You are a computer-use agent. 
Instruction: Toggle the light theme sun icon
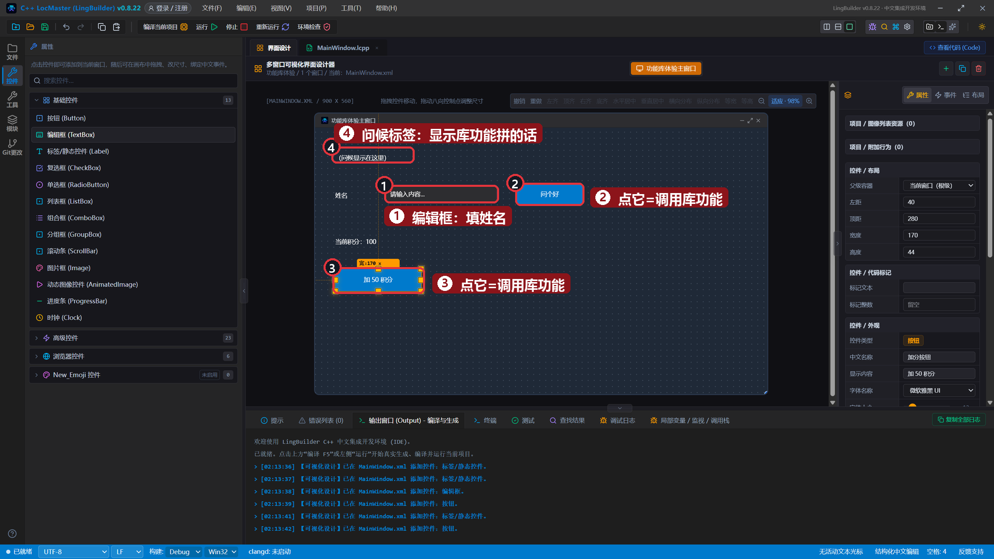(982, 27)
